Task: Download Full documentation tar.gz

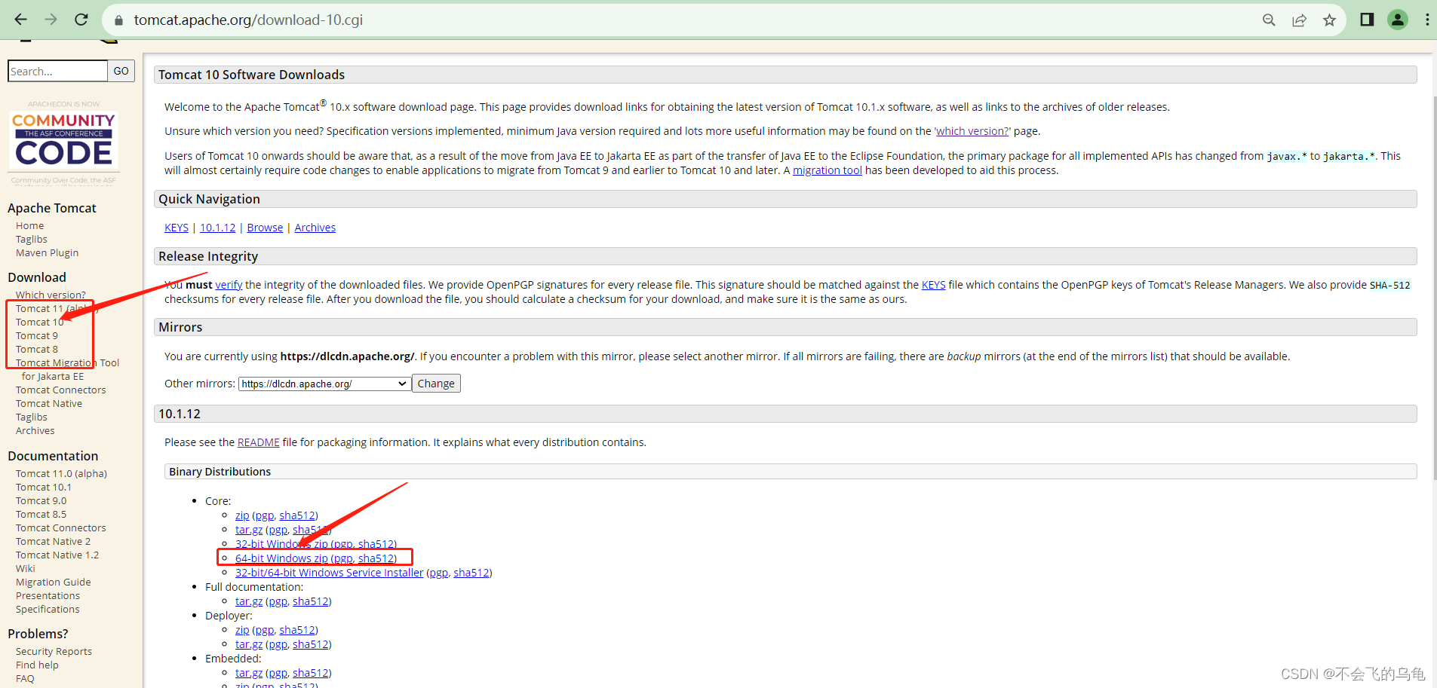Action: [x=249, y=601]
